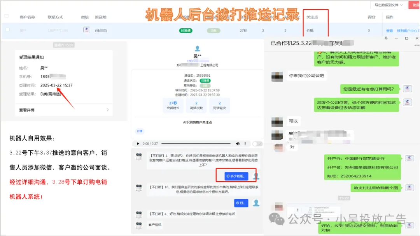
Task: Open the audio player's three-dot options menu
Action: pos(245,143)
